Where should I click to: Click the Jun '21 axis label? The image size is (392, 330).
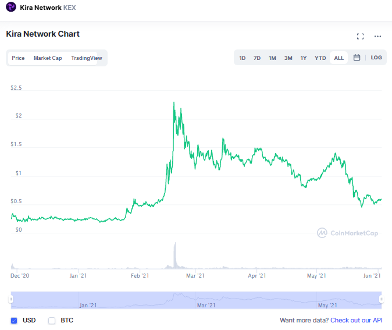click(x=372, y=276)
